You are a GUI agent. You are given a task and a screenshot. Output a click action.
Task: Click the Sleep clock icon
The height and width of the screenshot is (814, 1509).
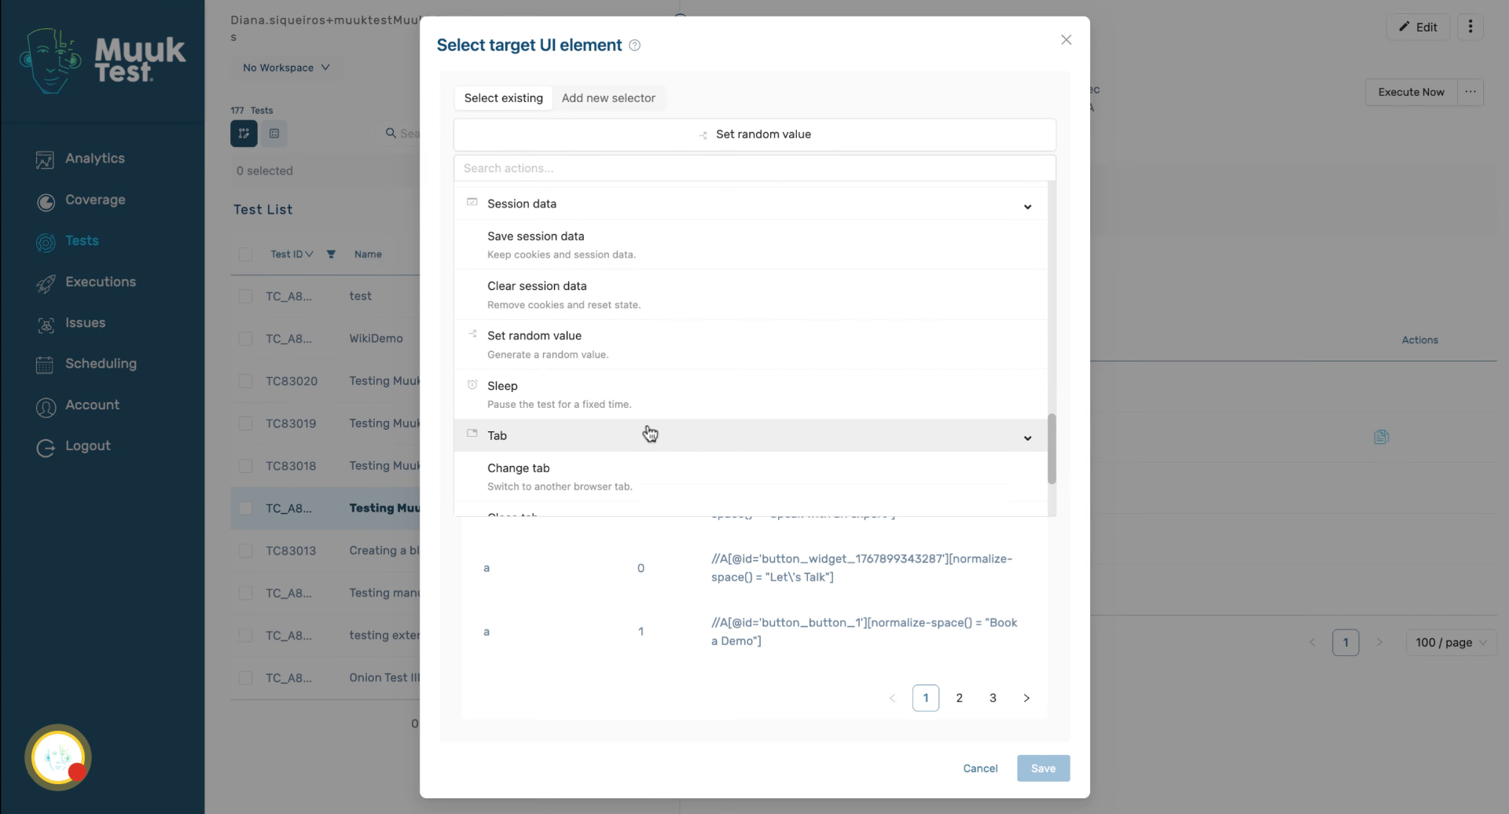click(x=472, y=384)
